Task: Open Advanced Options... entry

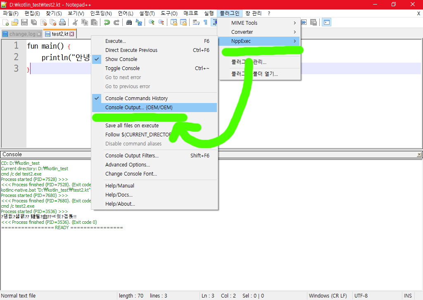Action: point(154,165)
